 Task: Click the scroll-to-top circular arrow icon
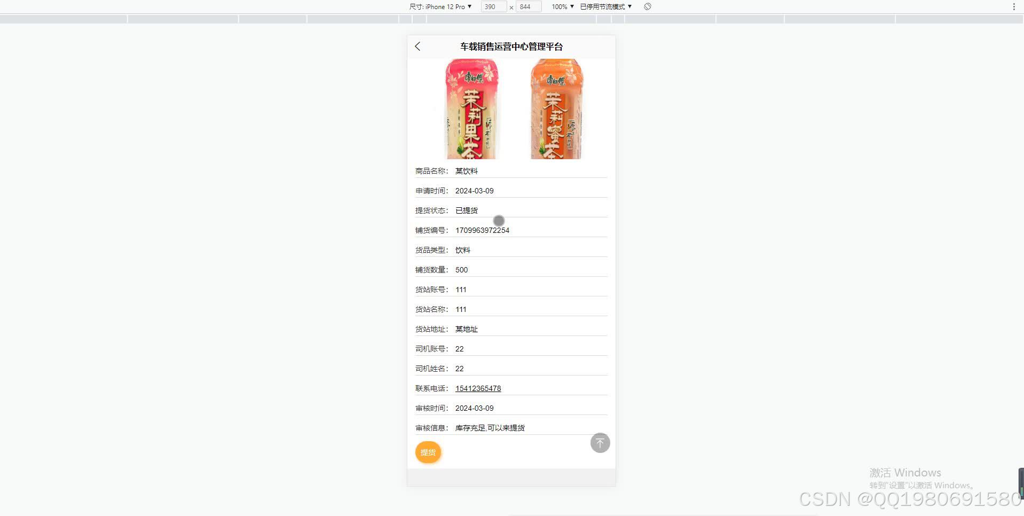pyautogui.click(x=600, y=443)
